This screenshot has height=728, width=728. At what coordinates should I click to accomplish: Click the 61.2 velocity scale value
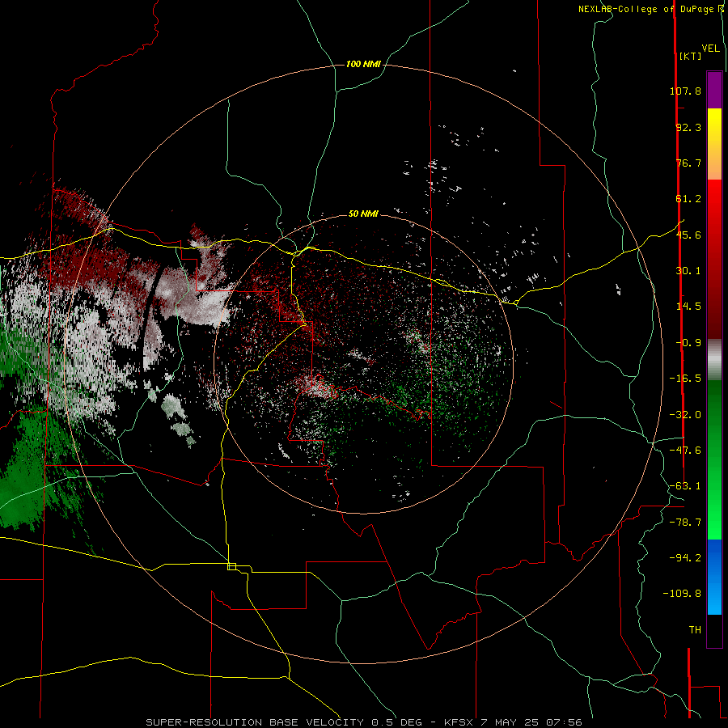(688, 199)
